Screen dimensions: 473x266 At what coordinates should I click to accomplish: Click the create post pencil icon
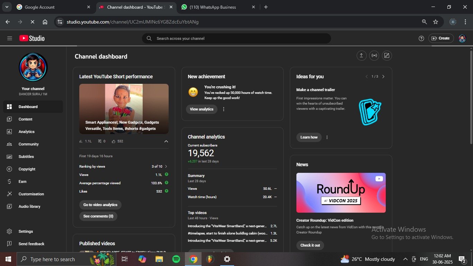click(387, 55)
